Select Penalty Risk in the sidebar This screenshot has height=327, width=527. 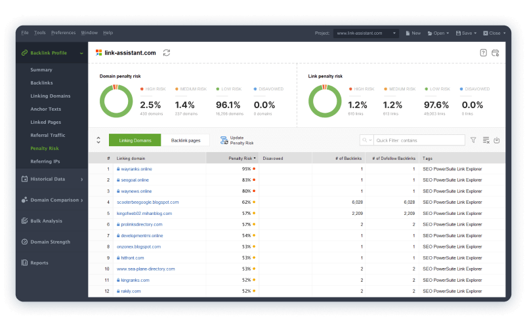[x=45, y=148]
